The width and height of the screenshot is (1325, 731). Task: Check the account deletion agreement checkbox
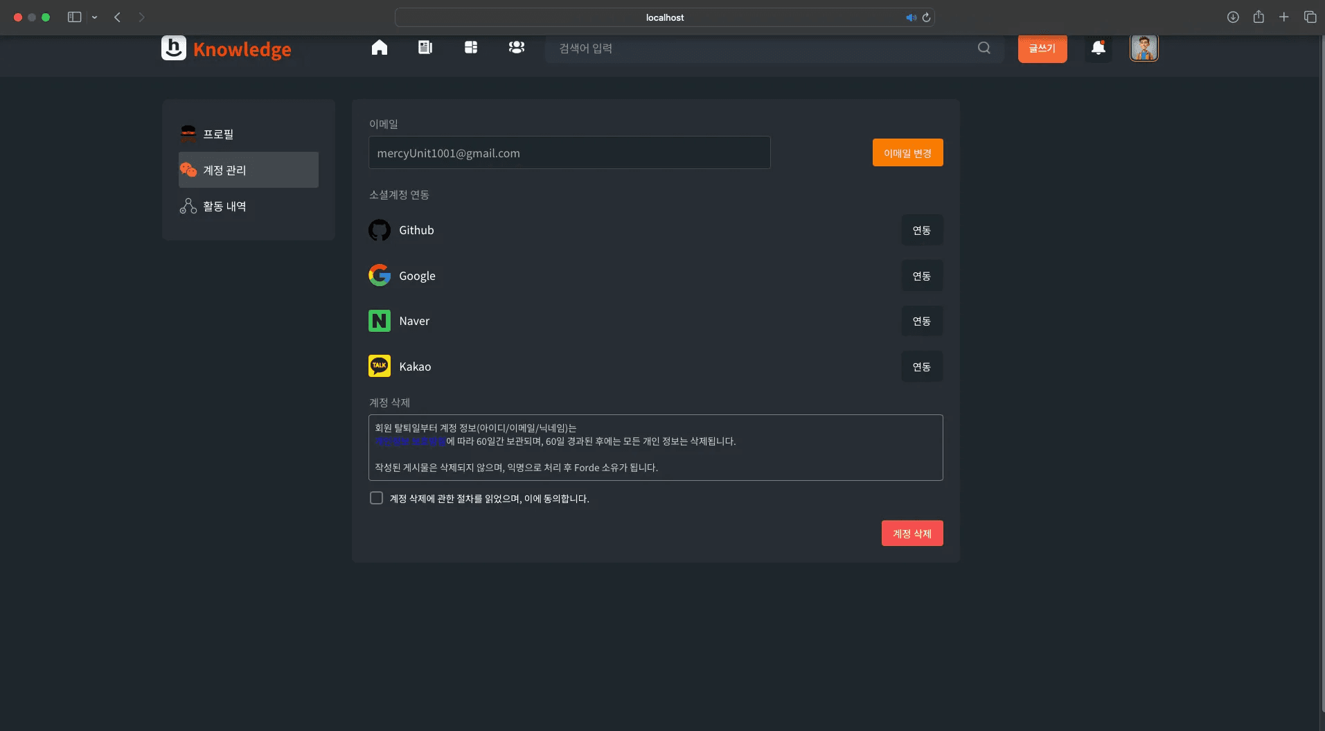(x=376, y=498)
